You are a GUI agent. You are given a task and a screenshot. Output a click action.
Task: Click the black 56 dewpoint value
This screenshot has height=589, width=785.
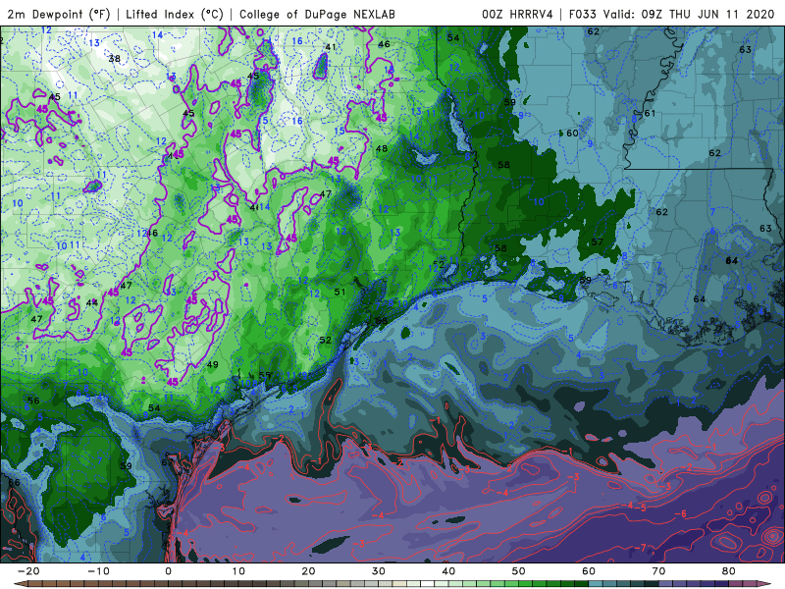tap(33, 401)
